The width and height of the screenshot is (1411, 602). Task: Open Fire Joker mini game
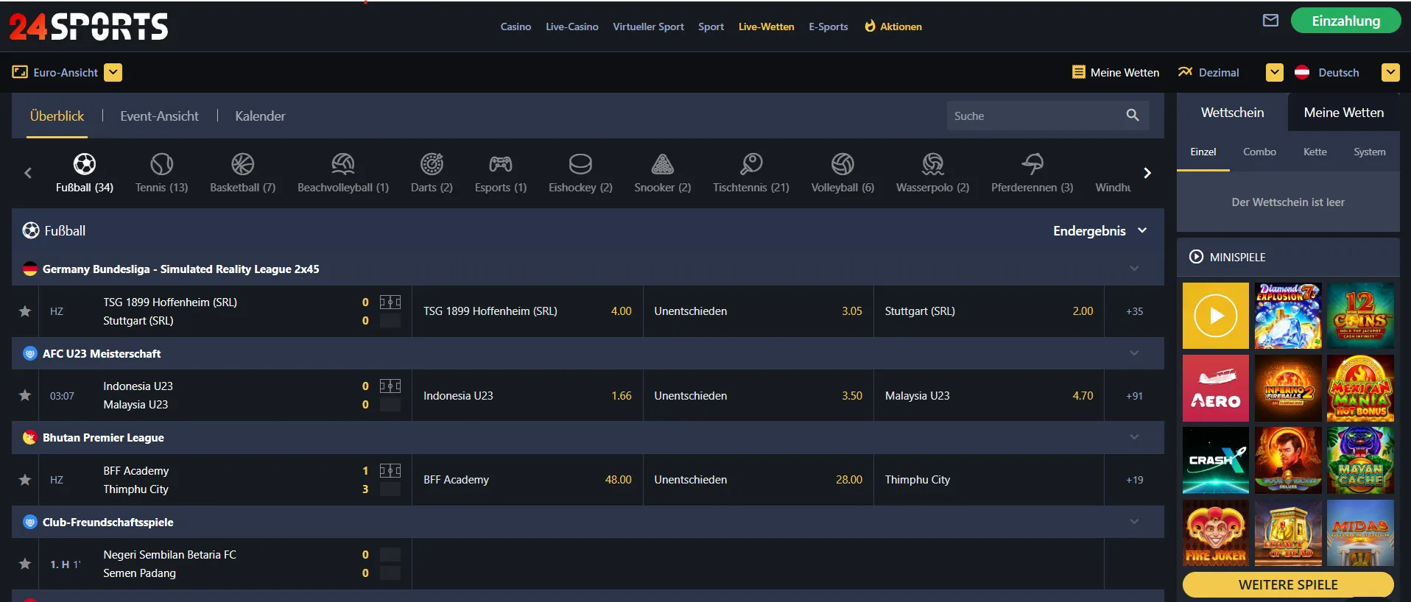coord(1216,532)
